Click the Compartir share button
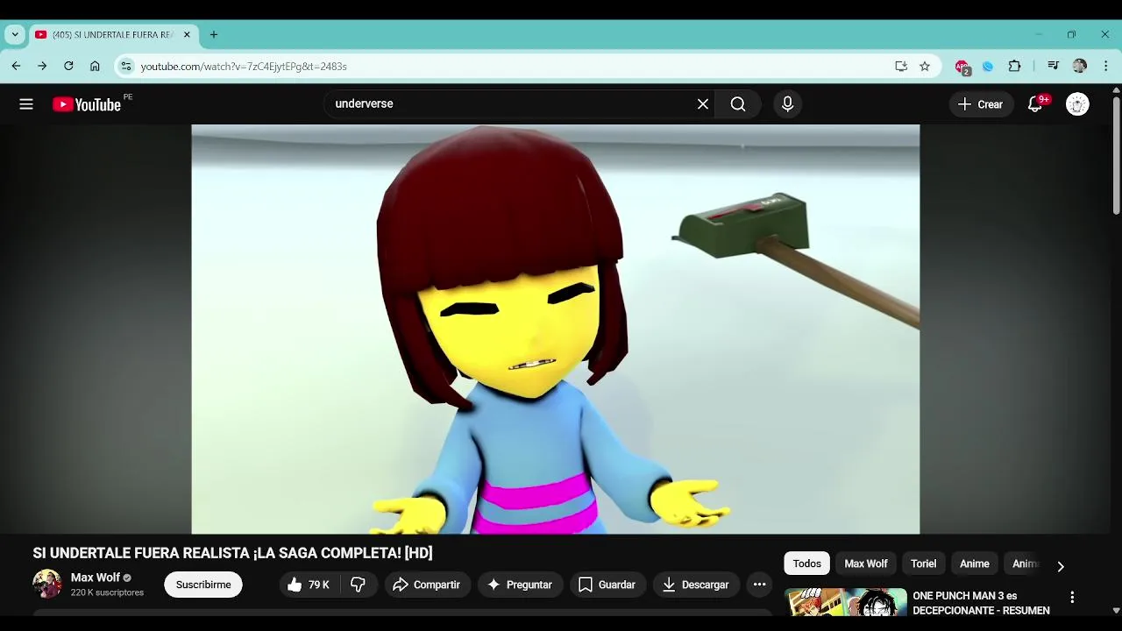This screenshot has height=631, width=1122. point(426,585)
